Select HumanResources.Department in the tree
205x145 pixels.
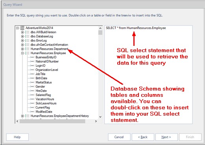(49, 49)
